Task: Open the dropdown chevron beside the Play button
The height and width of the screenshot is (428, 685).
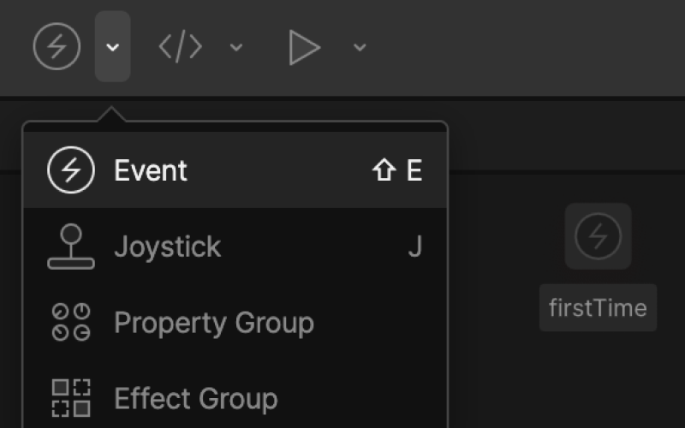Action: pos(360,47)
